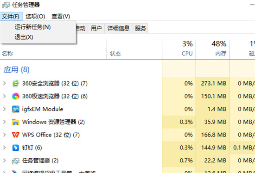Expand the 钉钉 (6) process group
This screenshot has width=255, height=173.
[x=5, y=148]
